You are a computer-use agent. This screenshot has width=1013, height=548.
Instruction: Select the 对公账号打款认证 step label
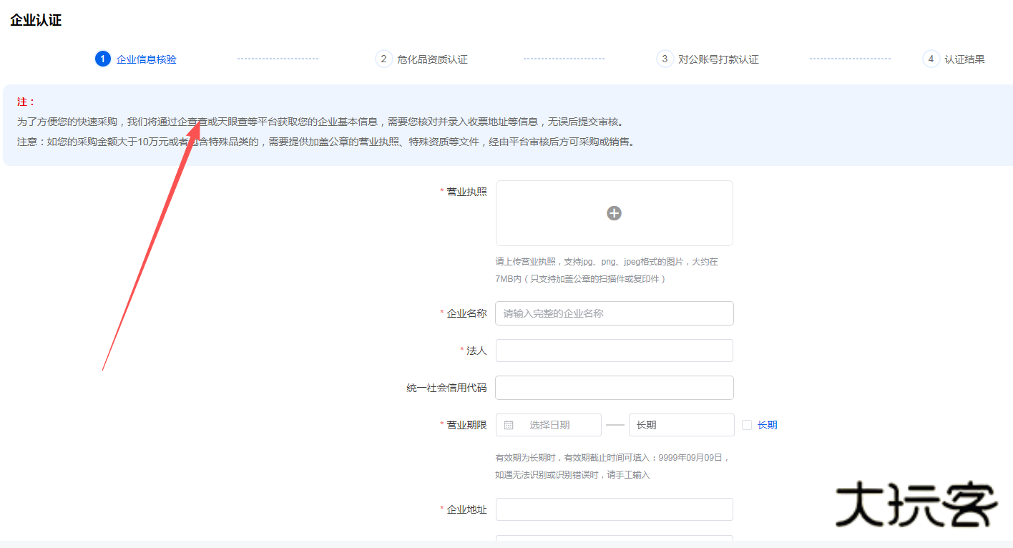pos(718,59)
